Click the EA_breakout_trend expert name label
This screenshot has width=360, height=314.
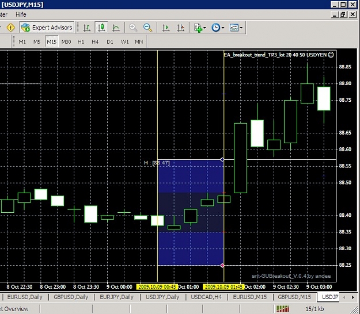(x=275, y=55)
